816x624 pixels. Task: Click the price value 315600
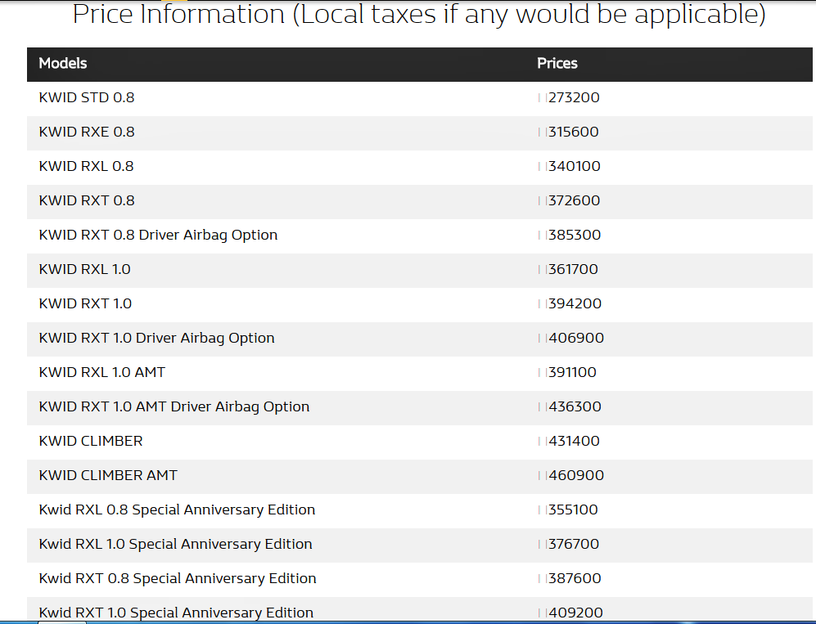point(574,132)
